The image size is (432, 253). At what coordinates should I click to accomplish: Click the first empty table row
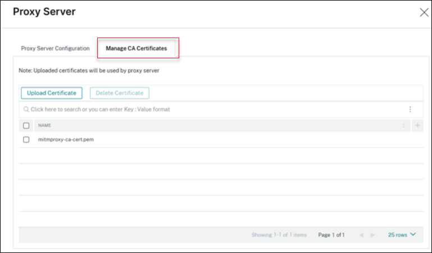[219, 156]
